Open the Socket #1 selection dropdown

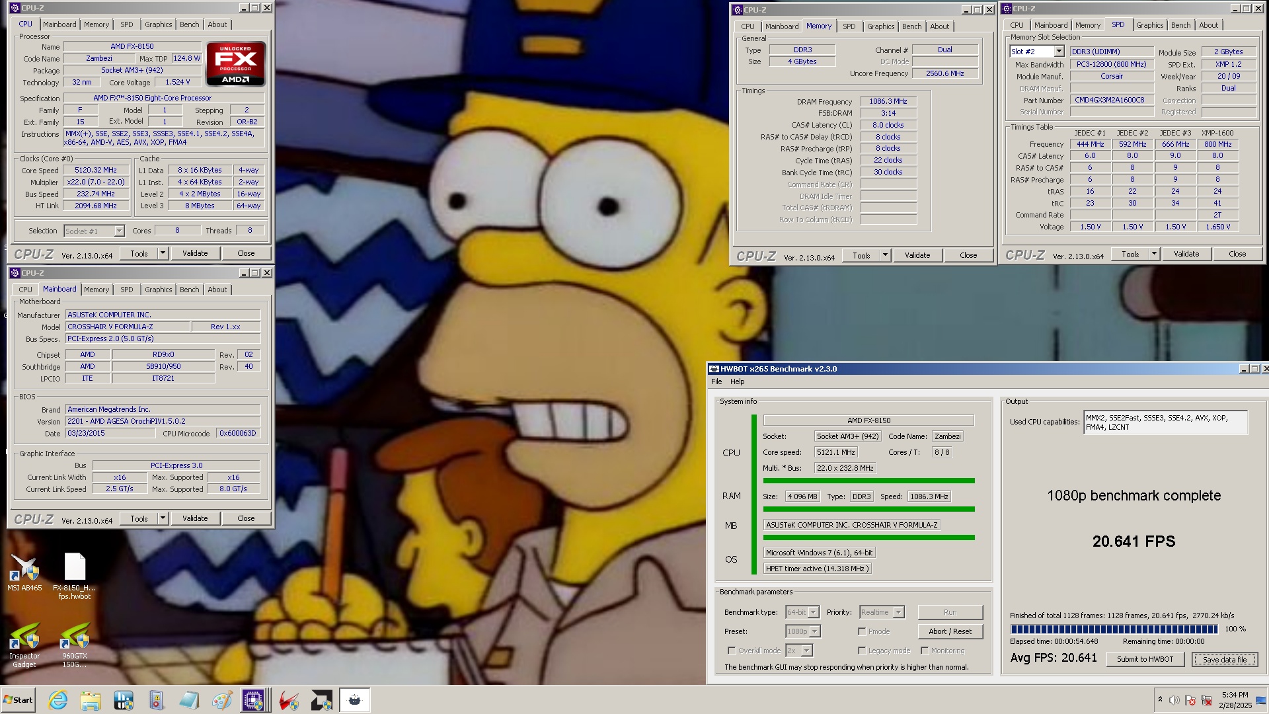pyautogui.click(x=95, y=231)
